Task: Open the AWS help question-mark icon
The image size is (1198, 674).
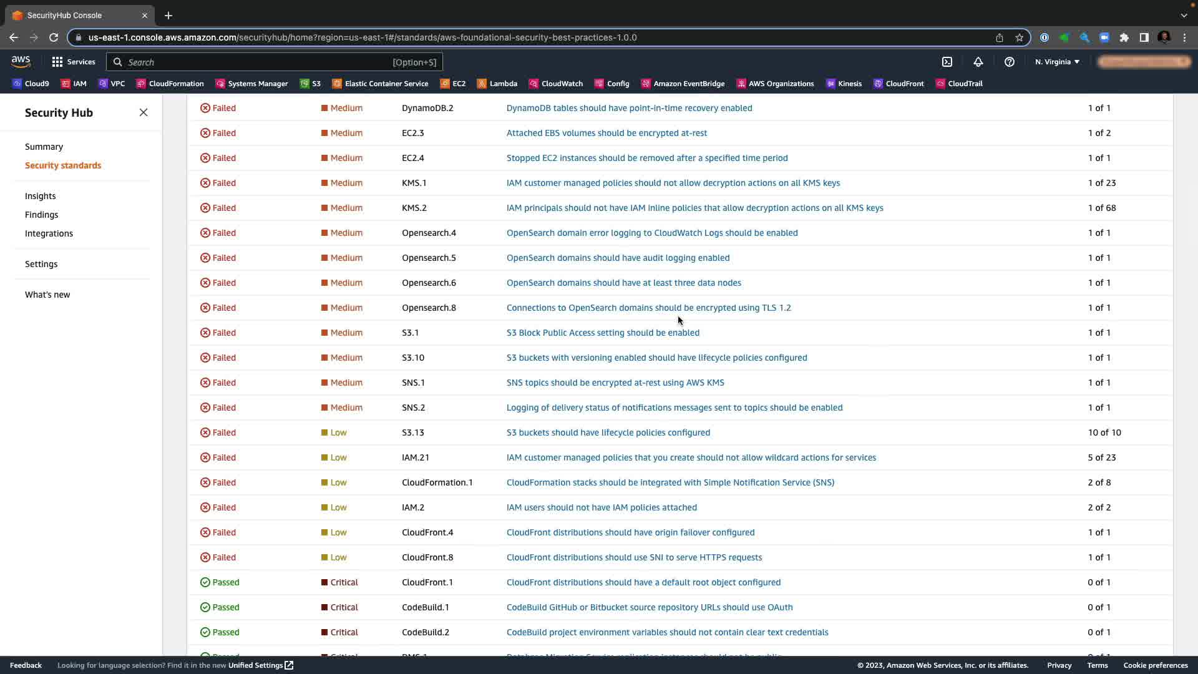Action: 1010,62
